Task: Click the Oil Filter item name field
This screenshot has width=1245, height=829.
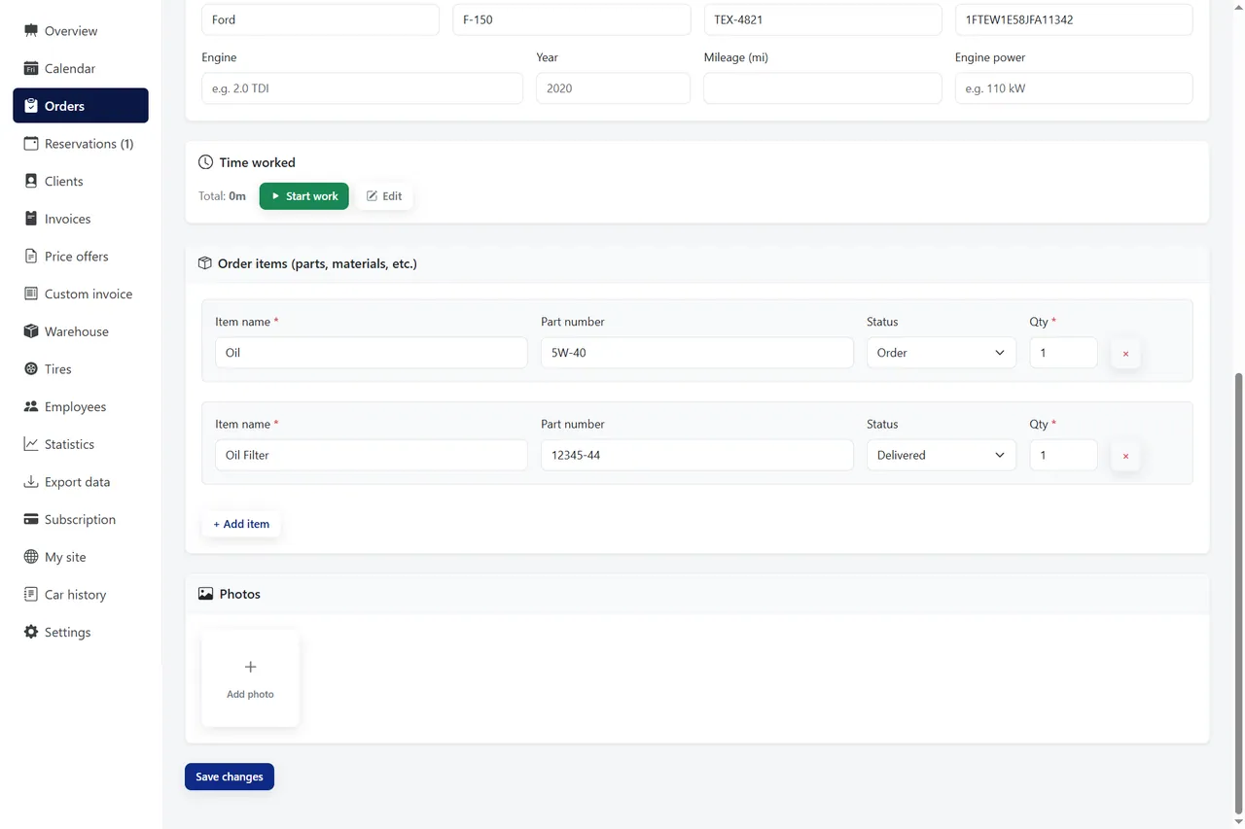Action: (x=372, y=455)
